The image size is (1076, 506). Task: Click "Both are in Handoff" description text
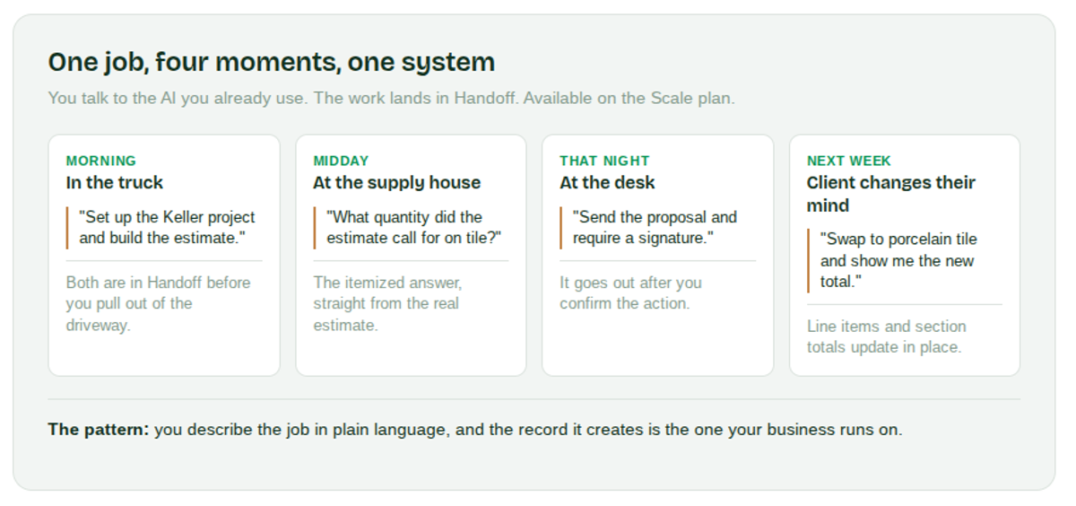pos(158,303)
